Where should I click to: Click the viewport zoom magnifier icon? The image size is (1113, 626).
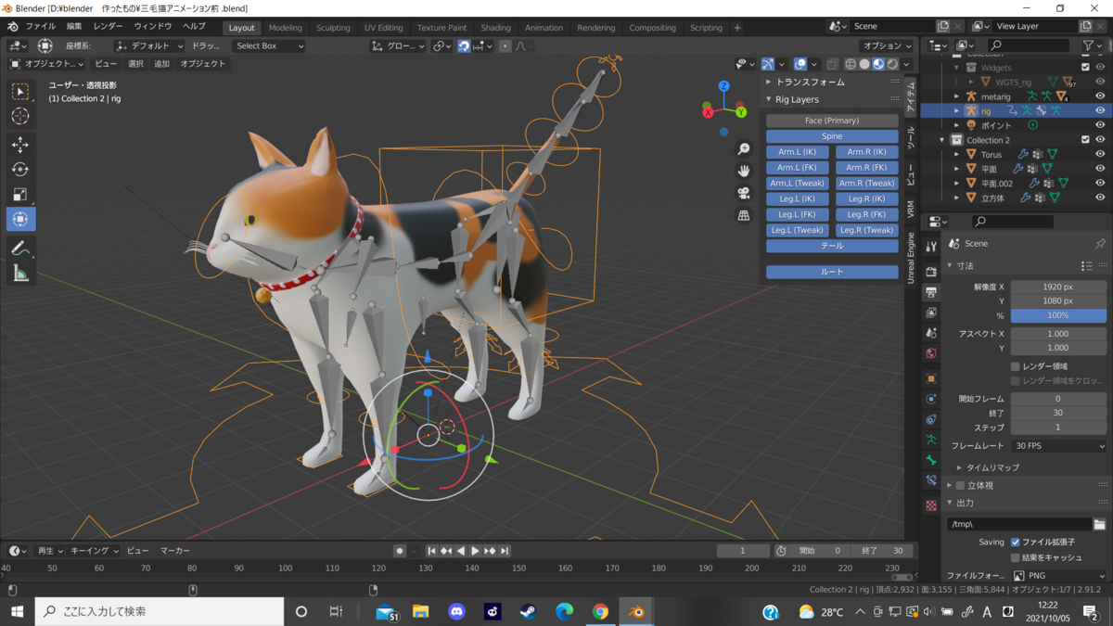pyautogui.click(x=744, y=149)
